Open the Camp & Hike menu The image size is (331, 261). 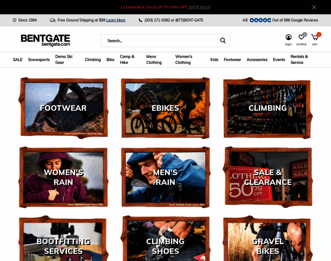point(127,60)
